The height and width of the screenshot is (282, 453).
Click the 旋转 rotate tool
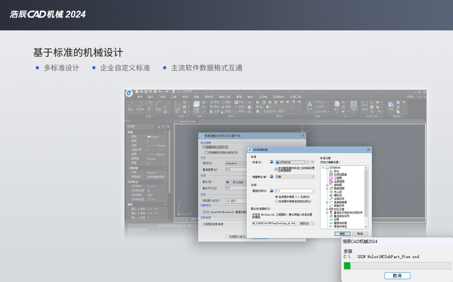[x=227, y=102]
